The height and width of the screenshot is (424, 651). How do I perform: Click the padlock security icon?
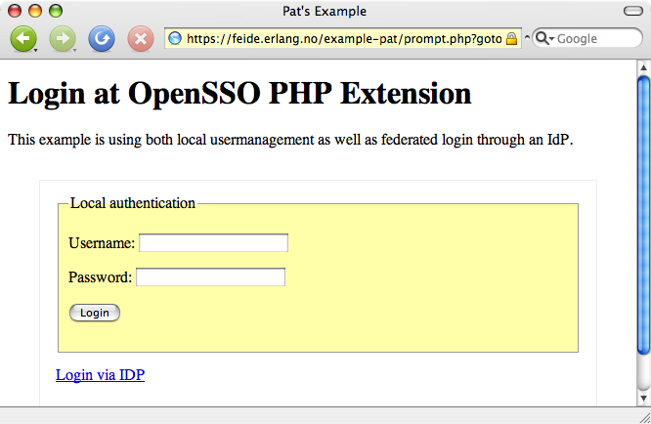pos(512,38)
